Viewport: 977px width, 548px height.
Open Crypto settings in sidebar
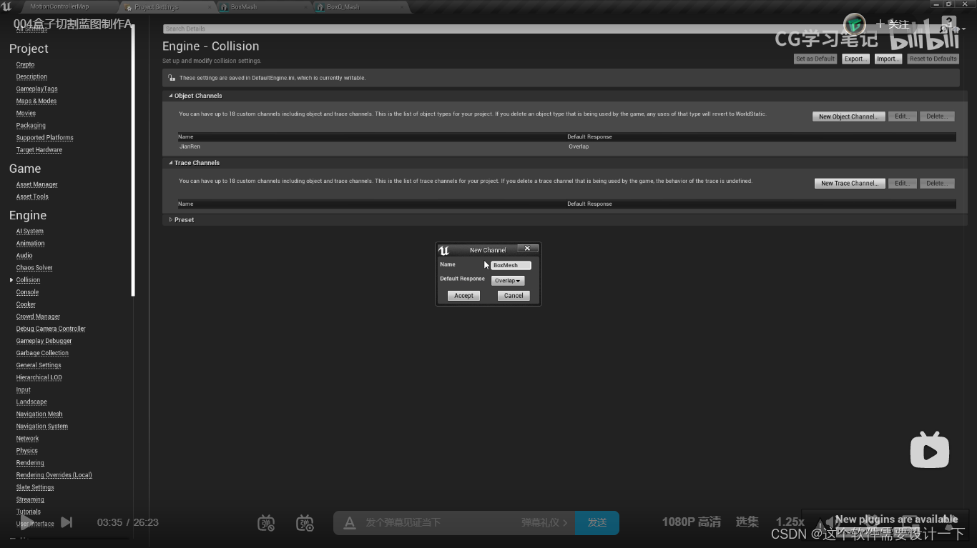(25, 64)
